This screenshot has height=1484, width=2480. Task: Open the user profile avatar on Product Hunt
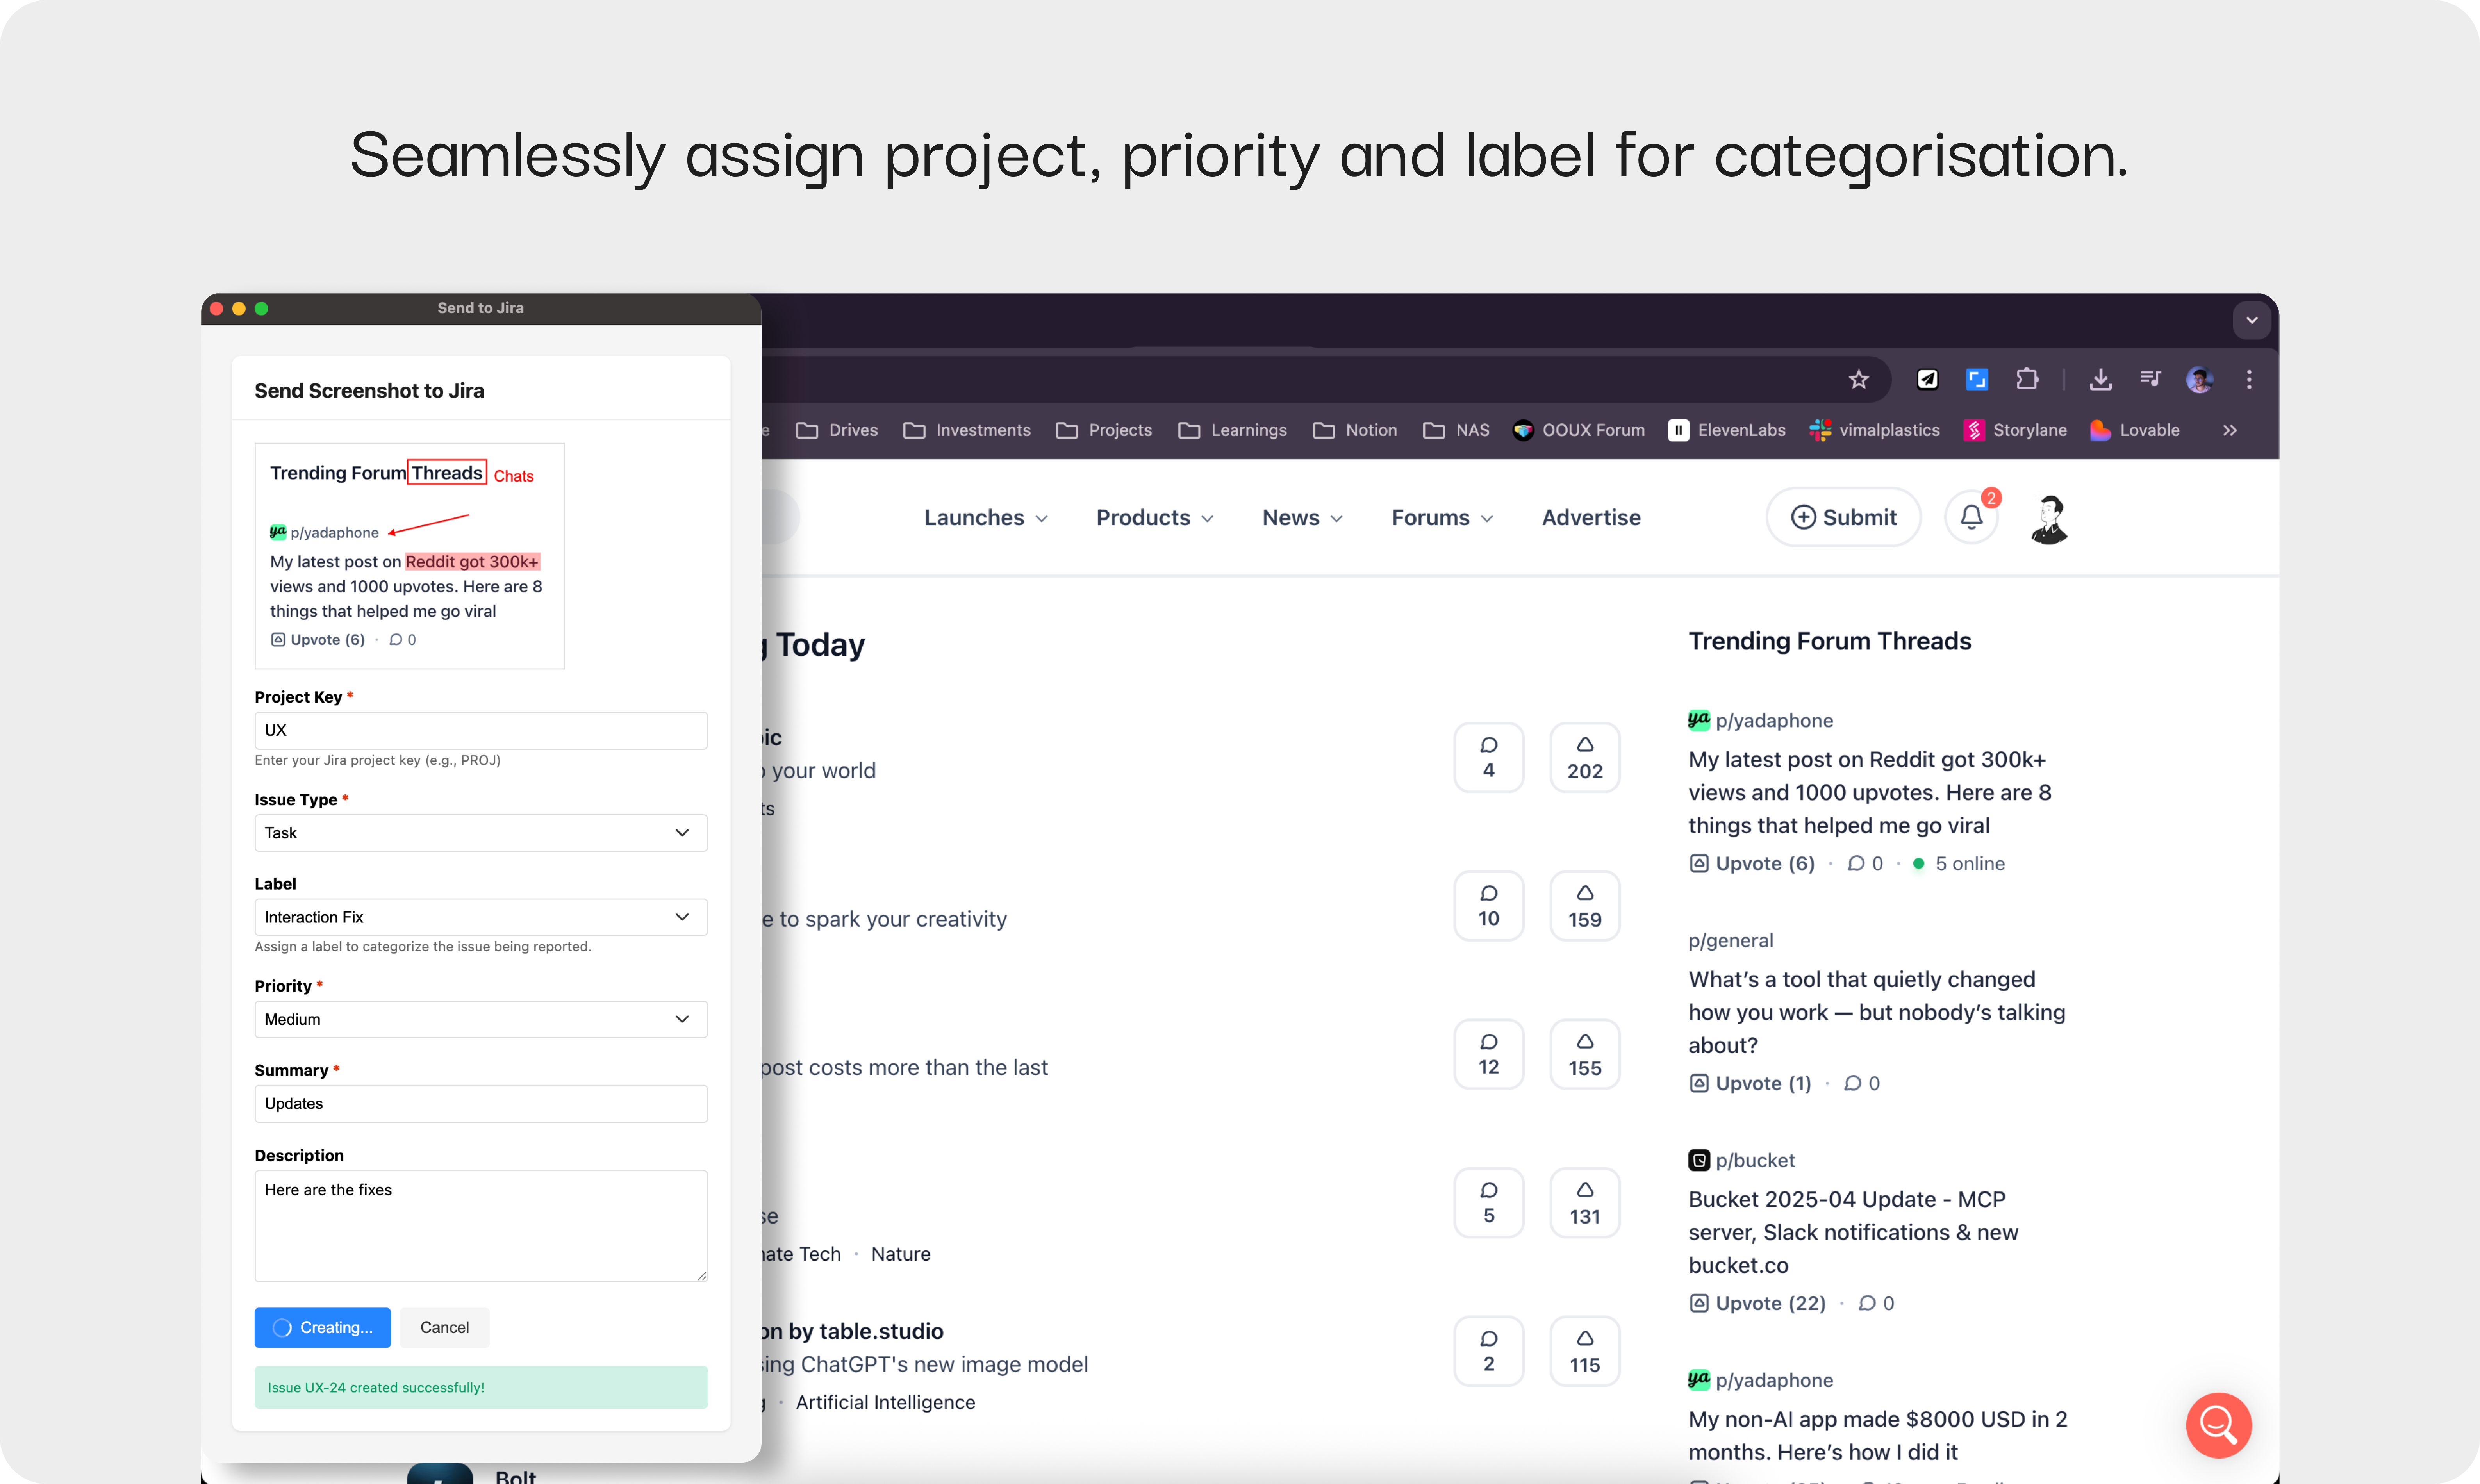coord(2049,519)
